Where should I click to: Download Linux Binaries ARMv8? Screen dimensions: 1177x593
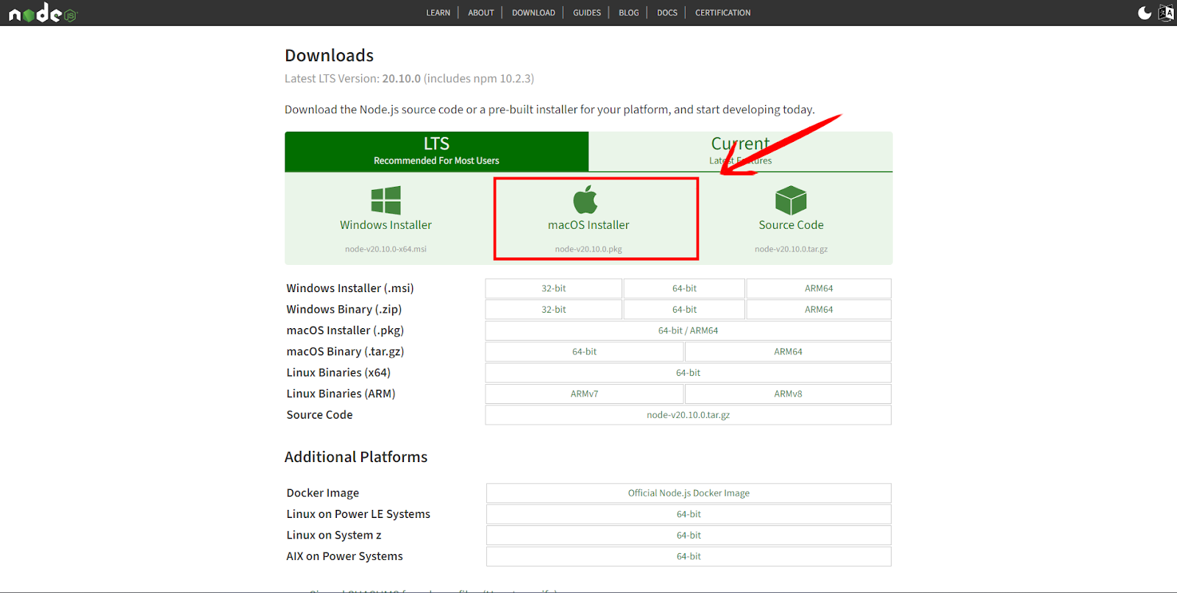pyautogui.click(x=788, y=394)
